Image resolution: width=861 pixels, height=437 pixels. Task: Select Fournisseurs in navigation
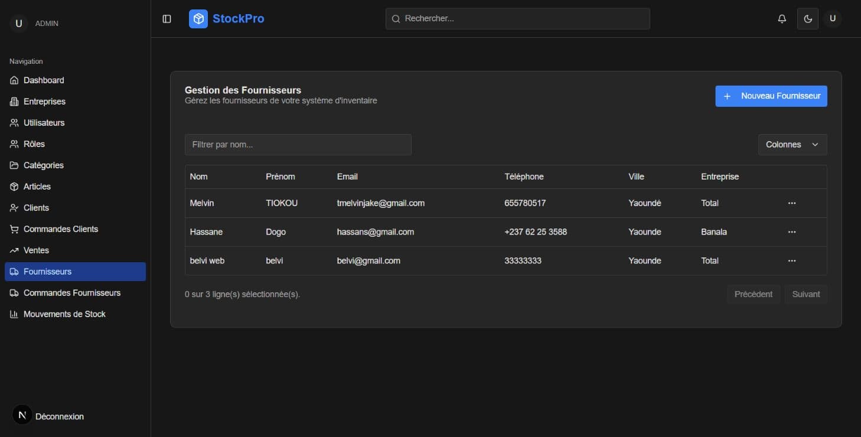[75, 272]
